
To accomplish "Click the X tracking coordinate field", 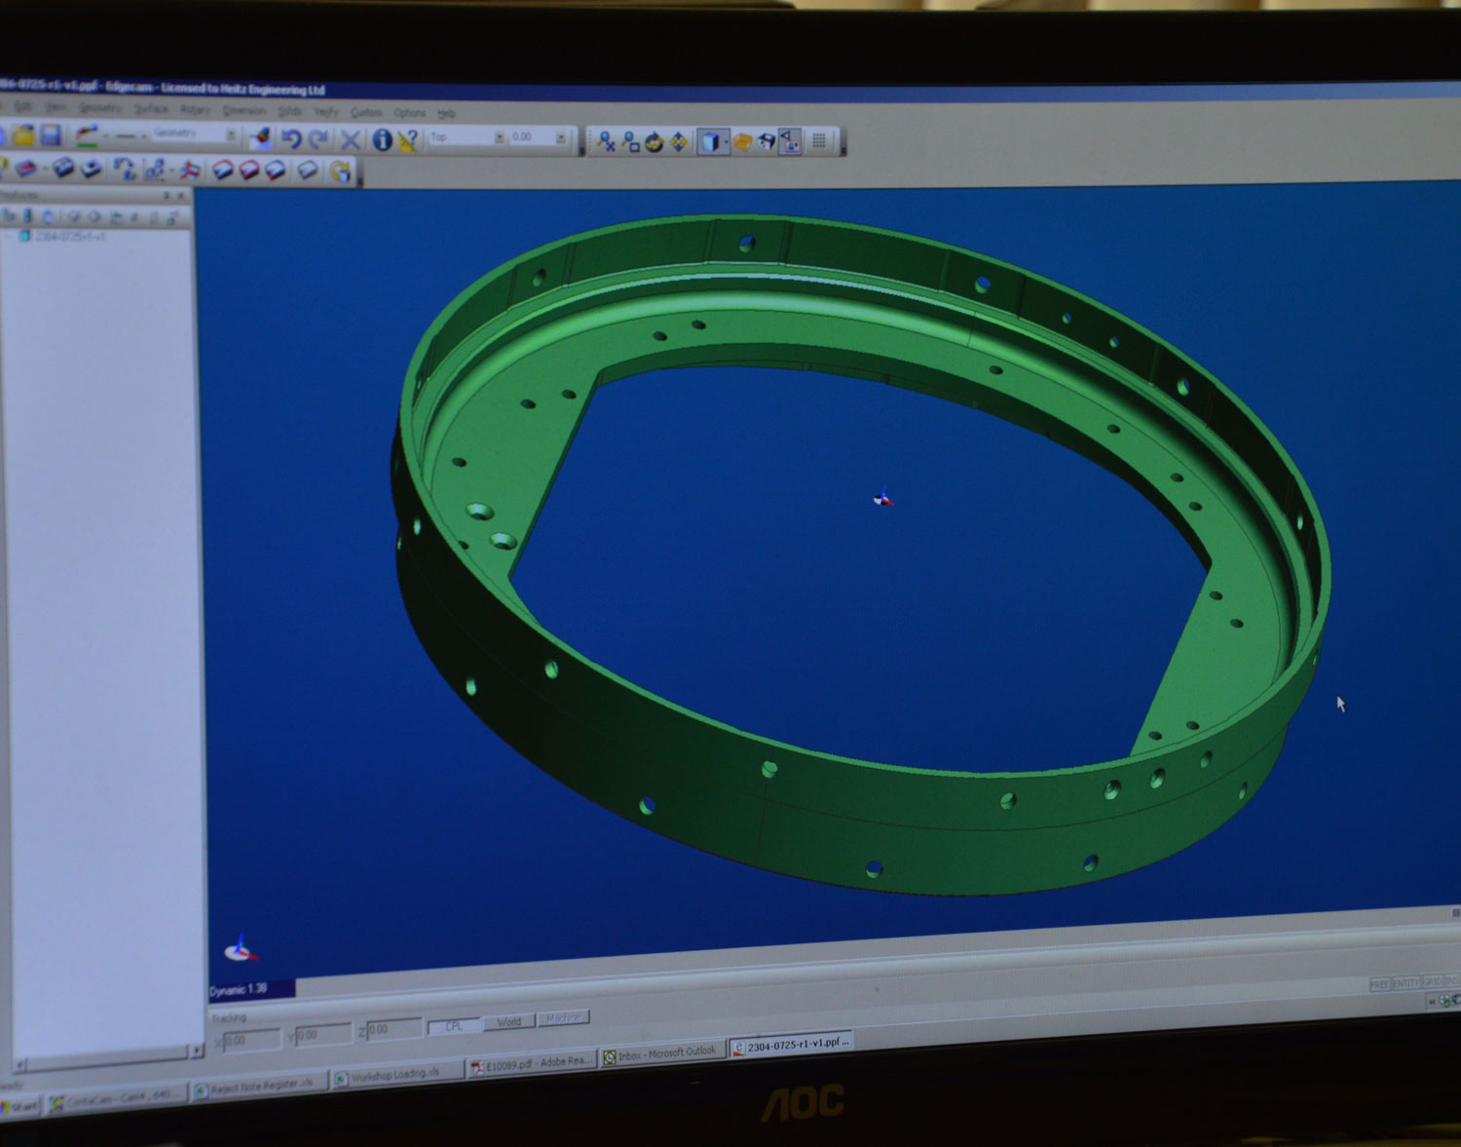I will [250, 1040].
